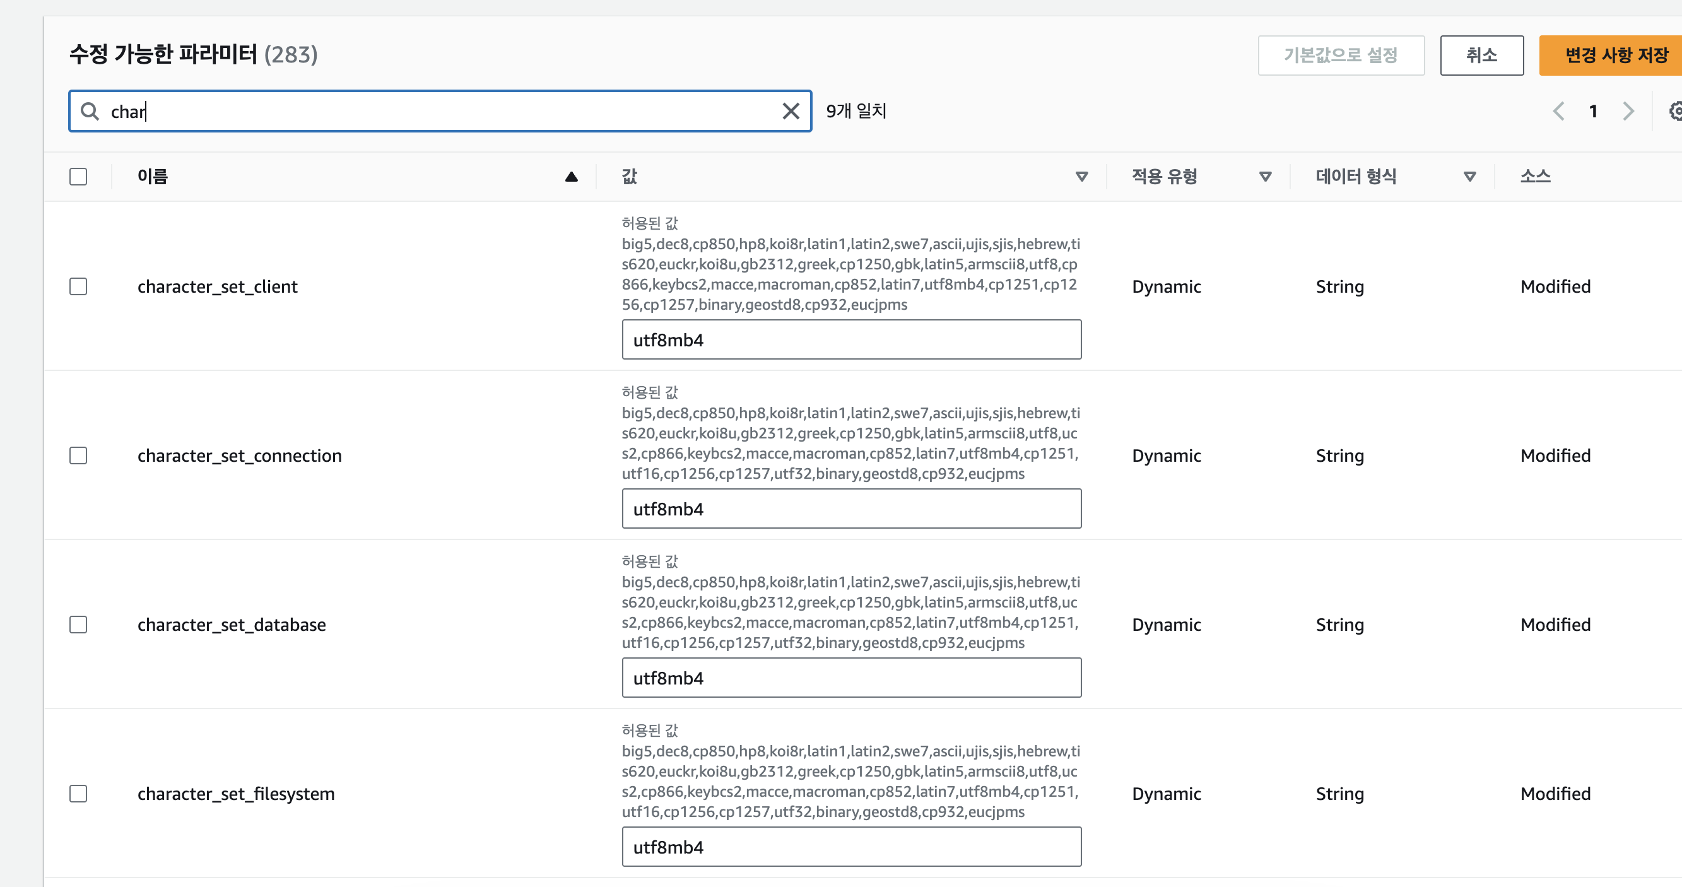Viewport: 1682px width, 887px height.
Task: Check the character_set_client row checkbox
Action: tap(78, 286)
